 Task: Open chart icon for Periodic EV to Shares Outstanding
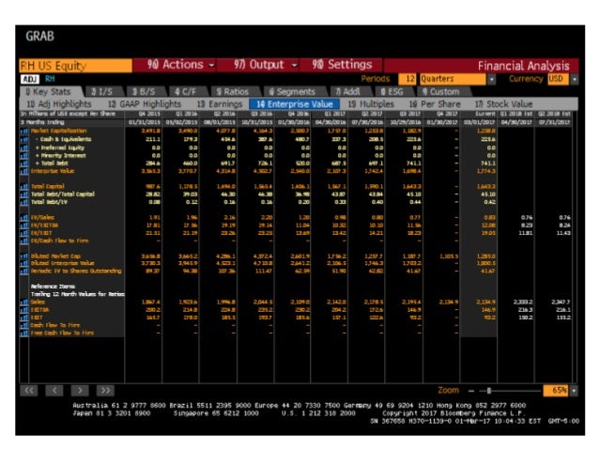click(24, 272)
